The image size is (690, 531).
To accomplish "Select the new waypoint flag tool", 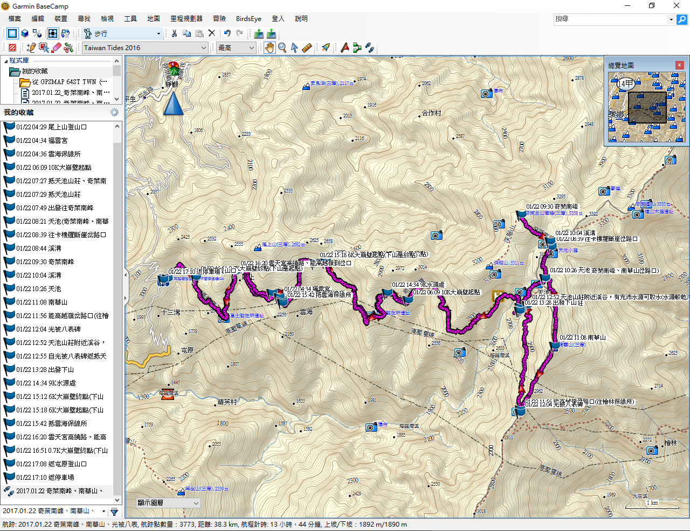I will pos(345,47).
